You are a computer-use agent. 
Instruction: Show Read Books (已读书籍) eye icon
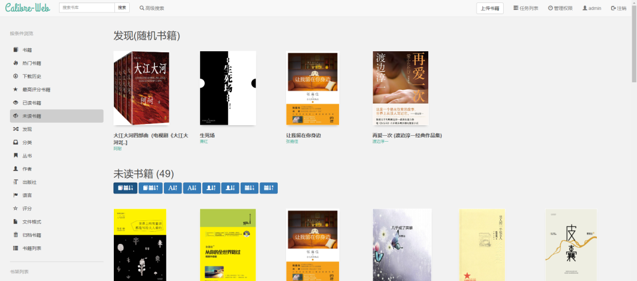[x=15, y=103]
